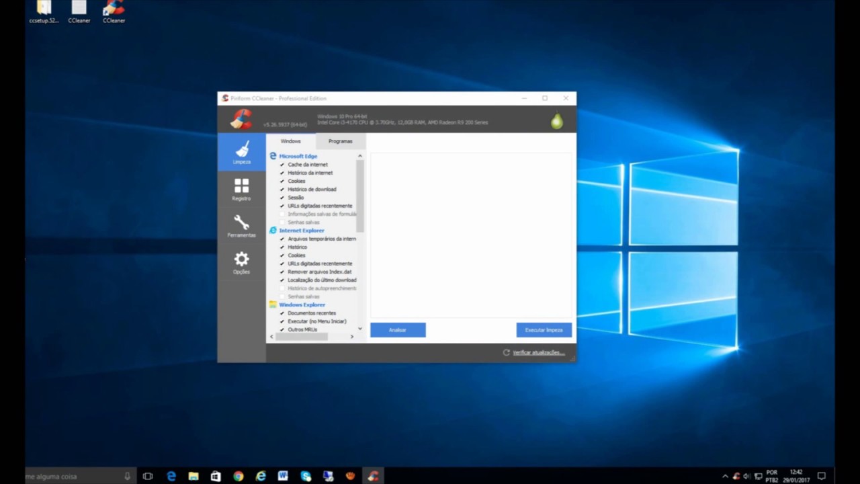Open File Explorer from the taskbar
This screenshot has width=860, height=484.
[193, 476]
